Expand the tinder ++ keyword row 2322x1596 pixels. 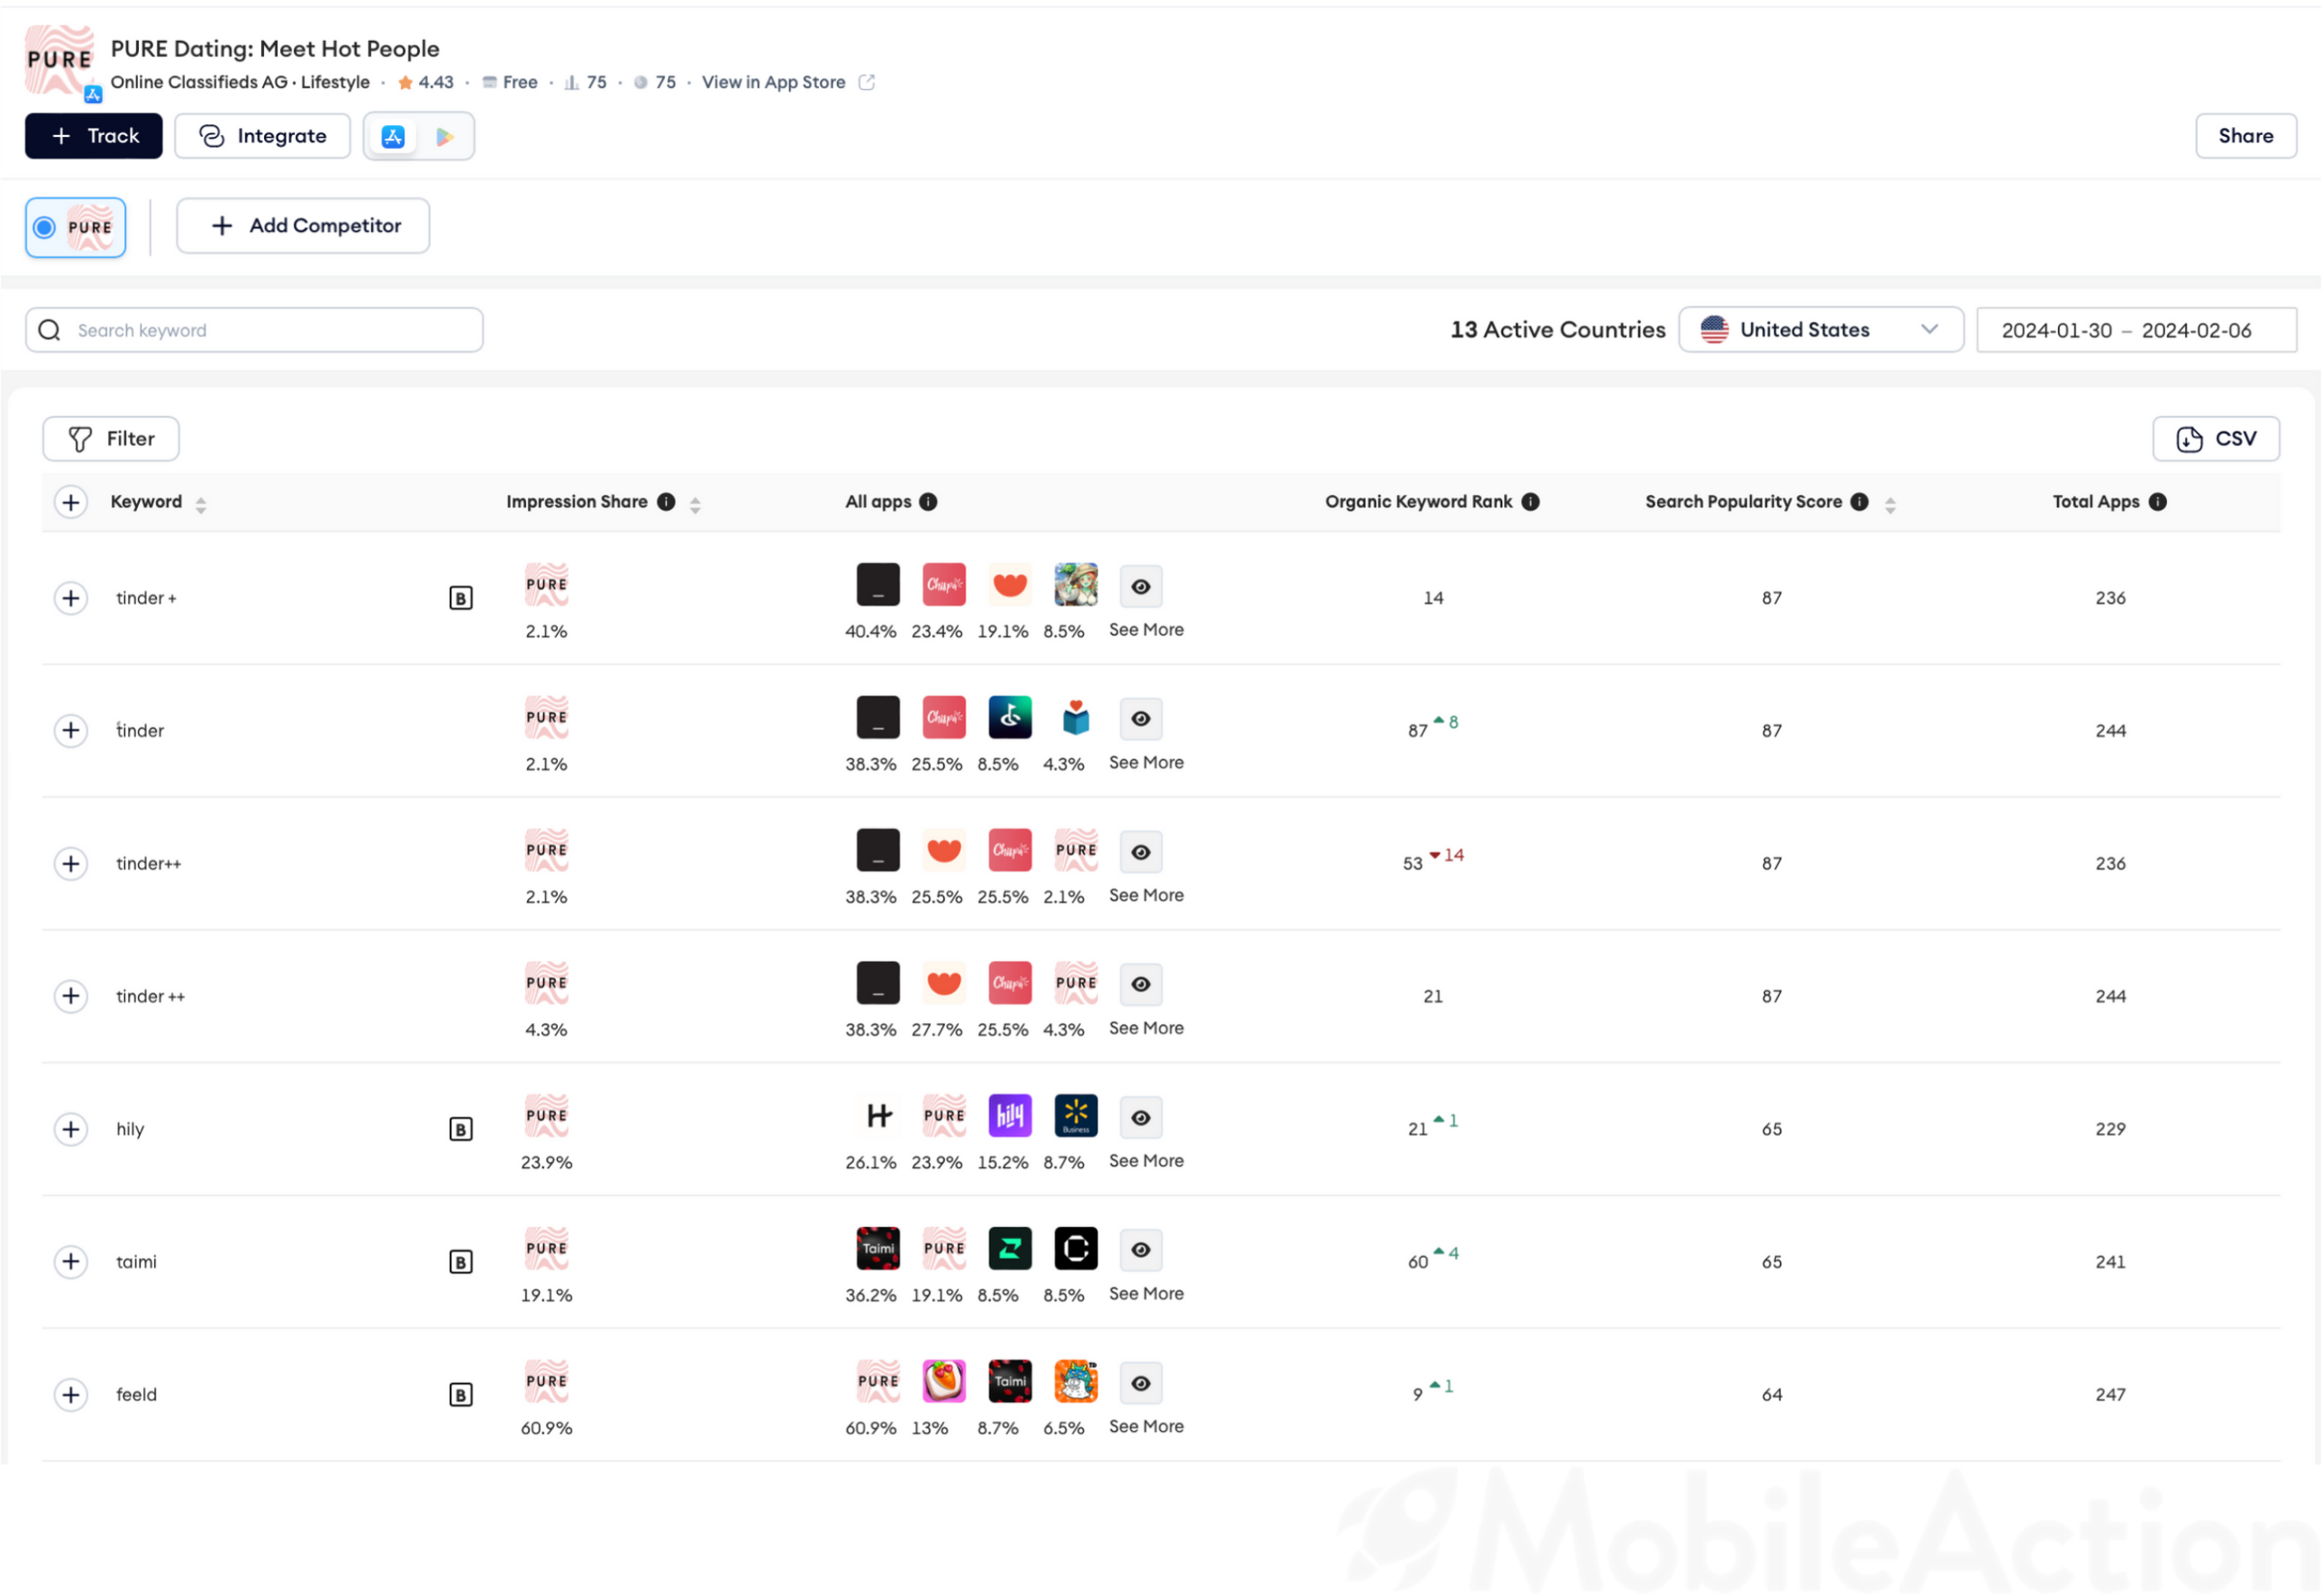71,996
